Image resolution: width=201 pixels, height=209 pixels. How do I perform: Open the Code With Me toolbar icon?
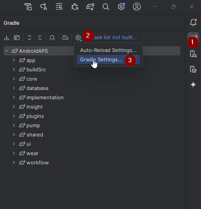28,7
